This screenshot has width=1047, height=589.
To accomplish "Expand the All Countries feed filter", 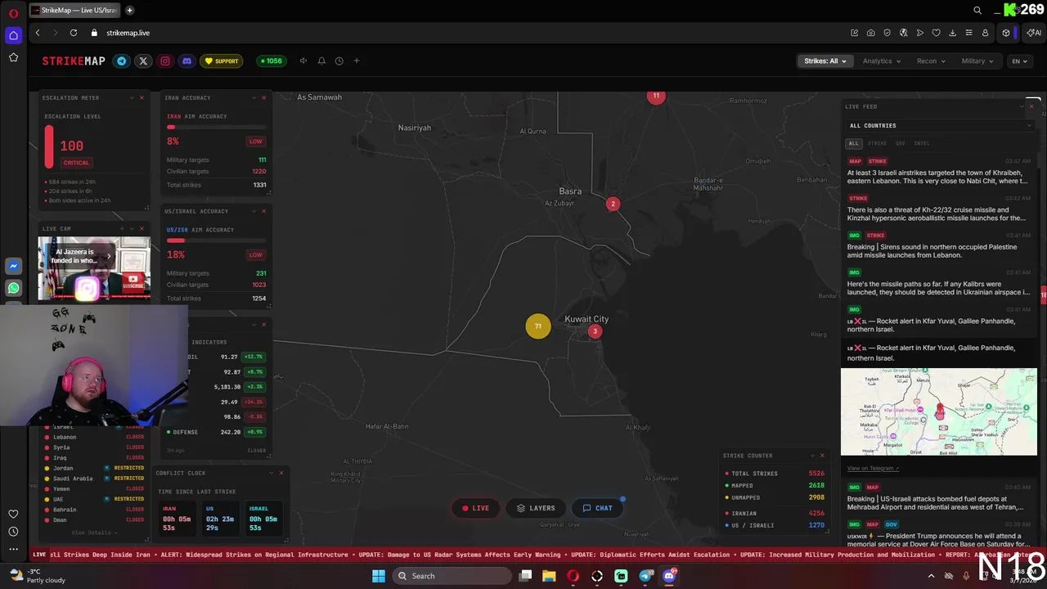I will click(939, 126).
